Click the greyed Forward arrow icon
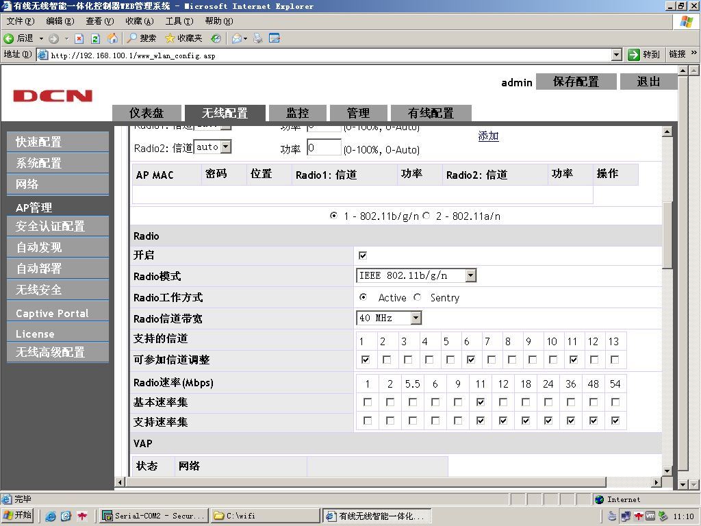 point(53,38)
